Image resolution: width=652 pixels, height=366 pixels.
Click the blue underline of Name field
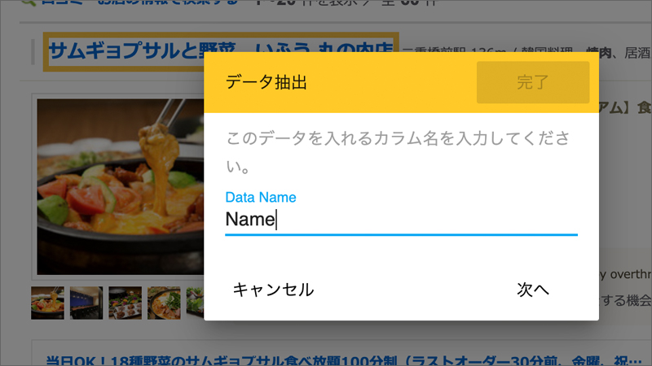401,235
